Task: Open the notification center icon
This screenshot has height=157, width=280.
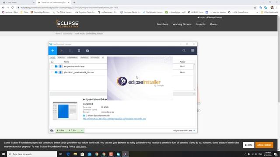Action: pos(276,154)
